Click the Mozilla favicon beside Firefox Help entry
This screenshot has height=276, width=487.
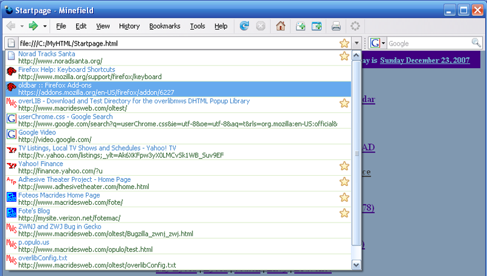(12, 71)
